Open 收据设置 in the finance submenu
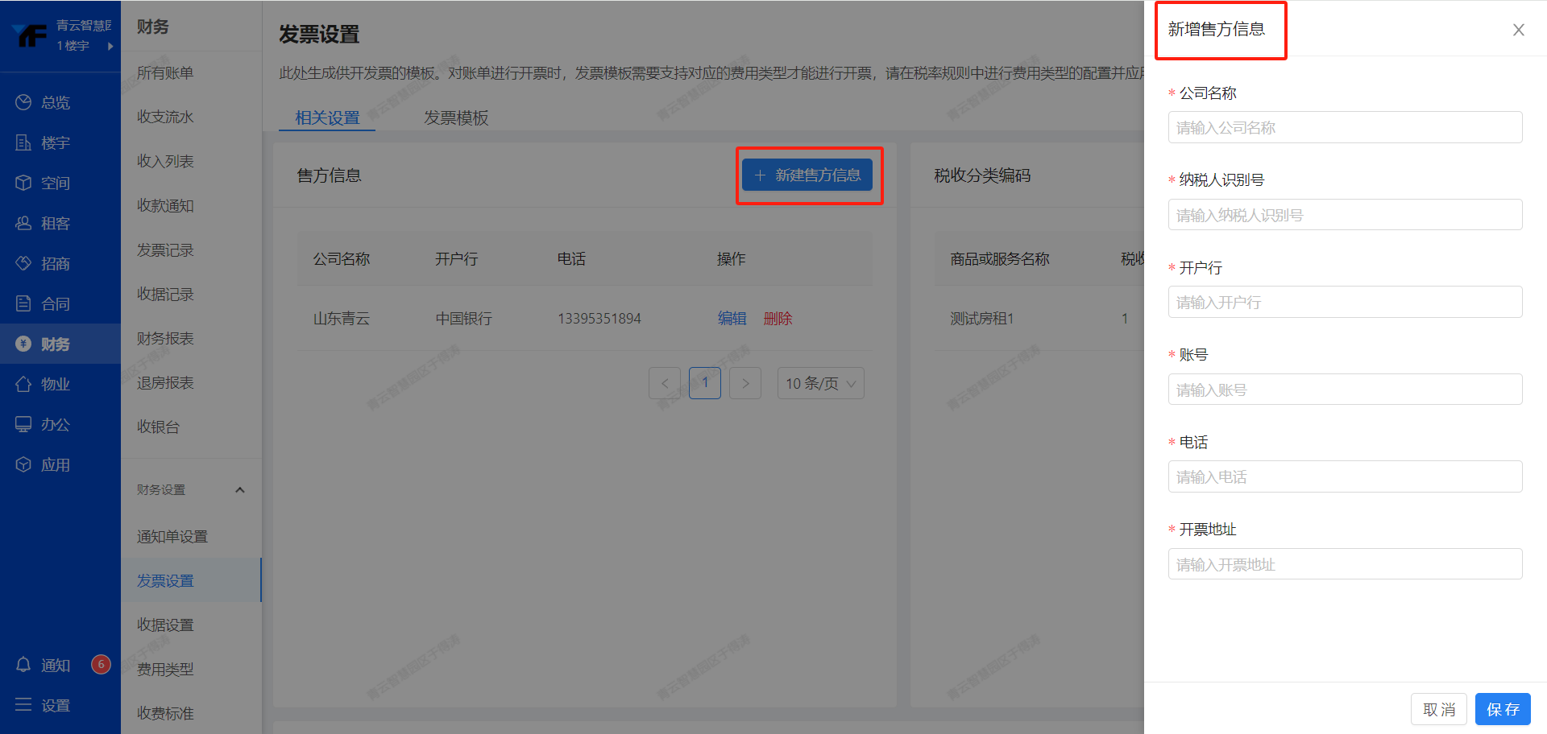The image size is (1547, 734). pyautogui.click(x=165, y=625)
